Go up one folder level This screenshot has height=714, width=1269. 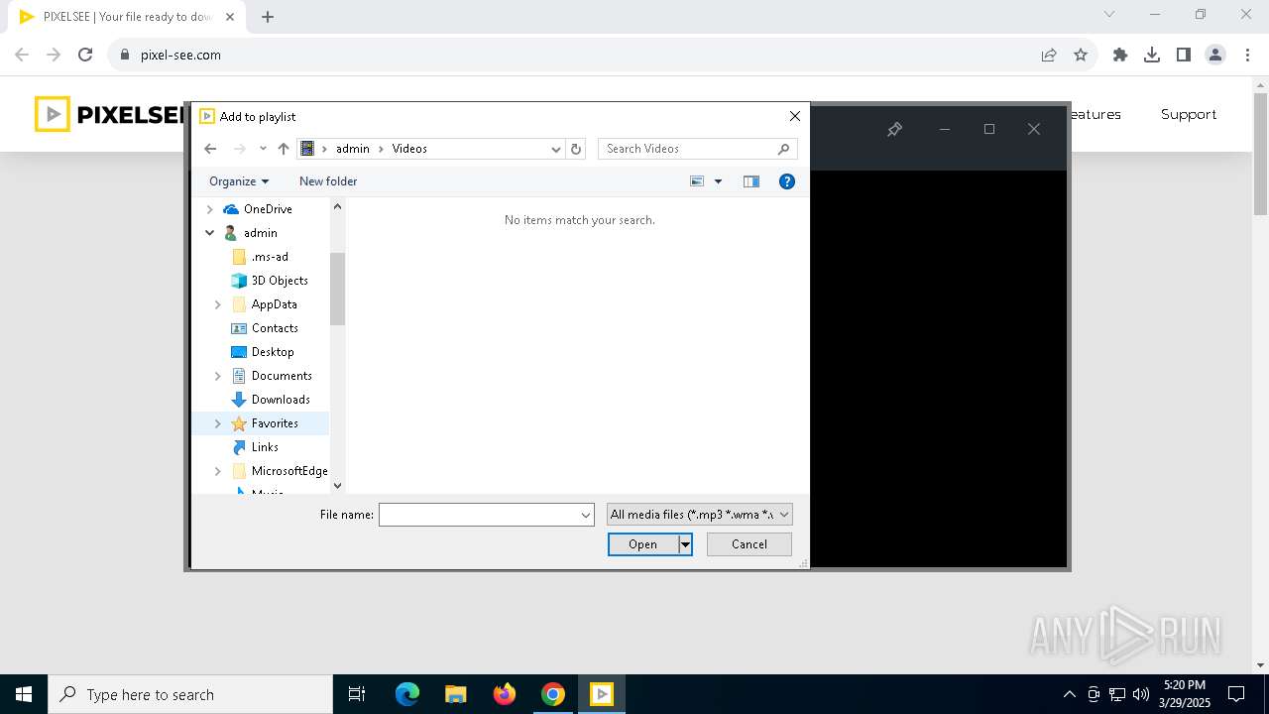pyautogui.click(x=284, y=149)
